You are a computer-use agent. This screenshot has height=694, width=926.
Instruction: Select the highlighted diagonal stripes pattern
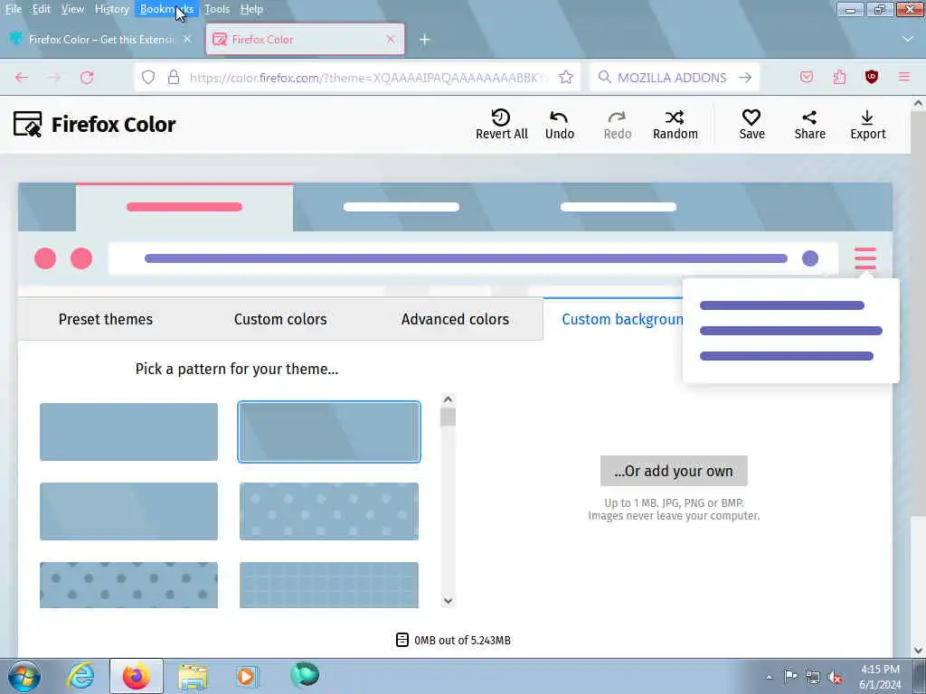click(x=329, y=431)
